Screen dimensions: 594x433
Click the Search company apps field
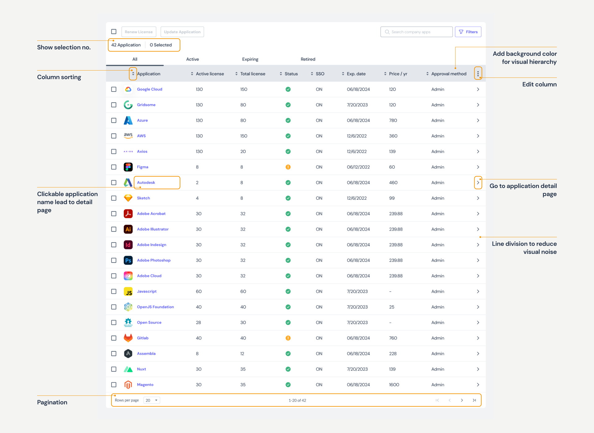(416, 32)
